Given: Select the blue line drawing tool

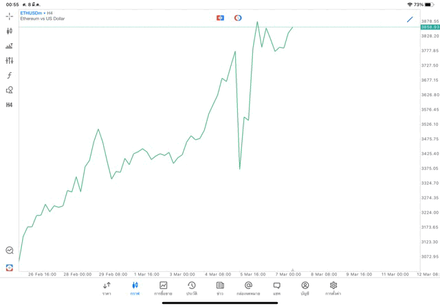Looking at the screenshot, I should coord(410,19).
